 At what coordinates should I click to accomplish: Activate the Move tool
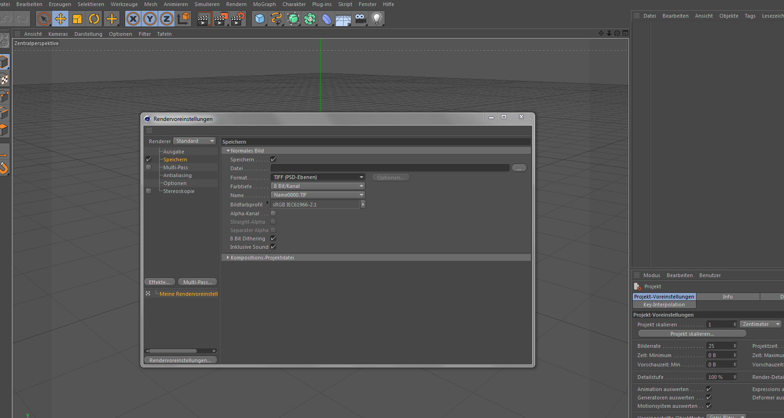click(x=60, y=19)
